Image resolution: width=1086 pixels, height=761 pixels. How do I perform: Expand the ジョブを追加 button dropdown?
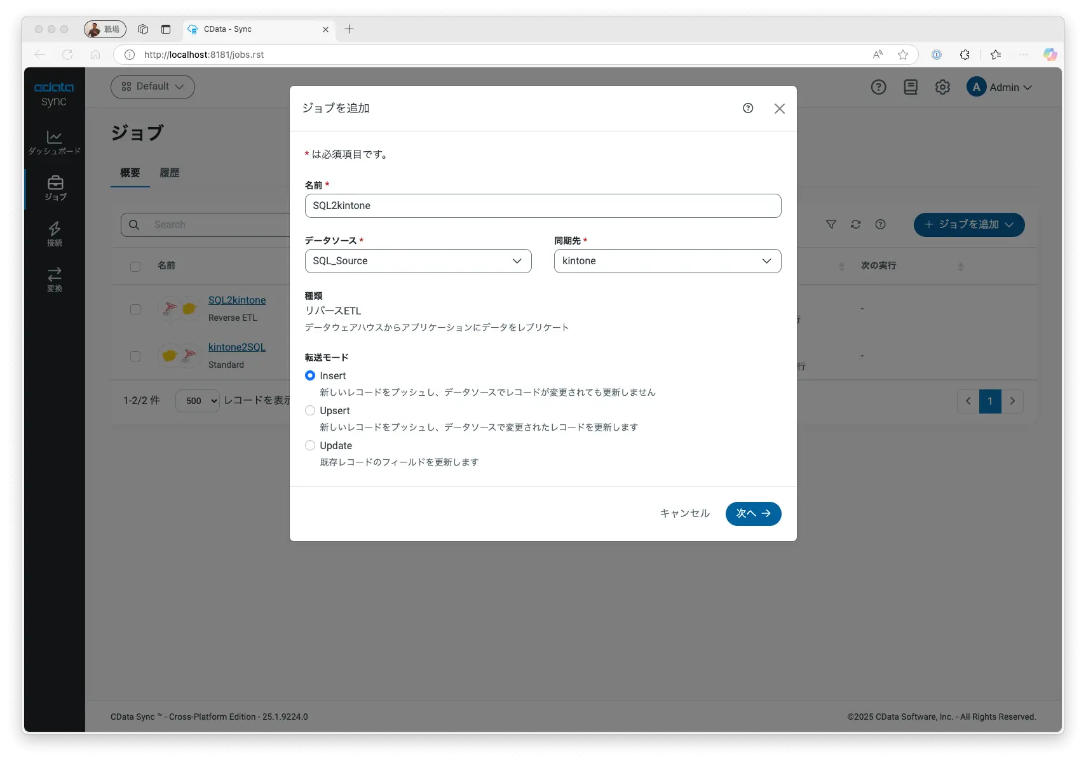1009,225
